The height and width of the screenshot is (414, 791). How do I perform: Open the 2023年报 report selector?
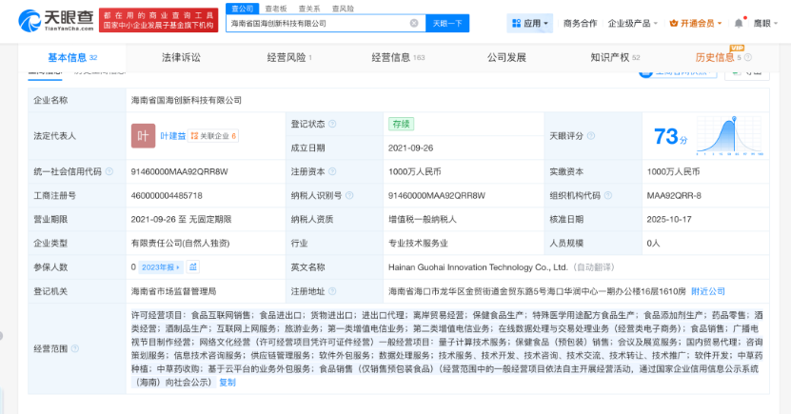[160, 267]
